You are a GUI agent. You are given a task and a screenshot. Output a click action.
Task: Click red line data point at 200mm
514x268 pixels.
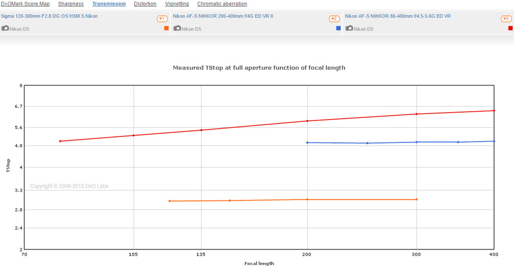pyautogui.click(x=307, y=121)
